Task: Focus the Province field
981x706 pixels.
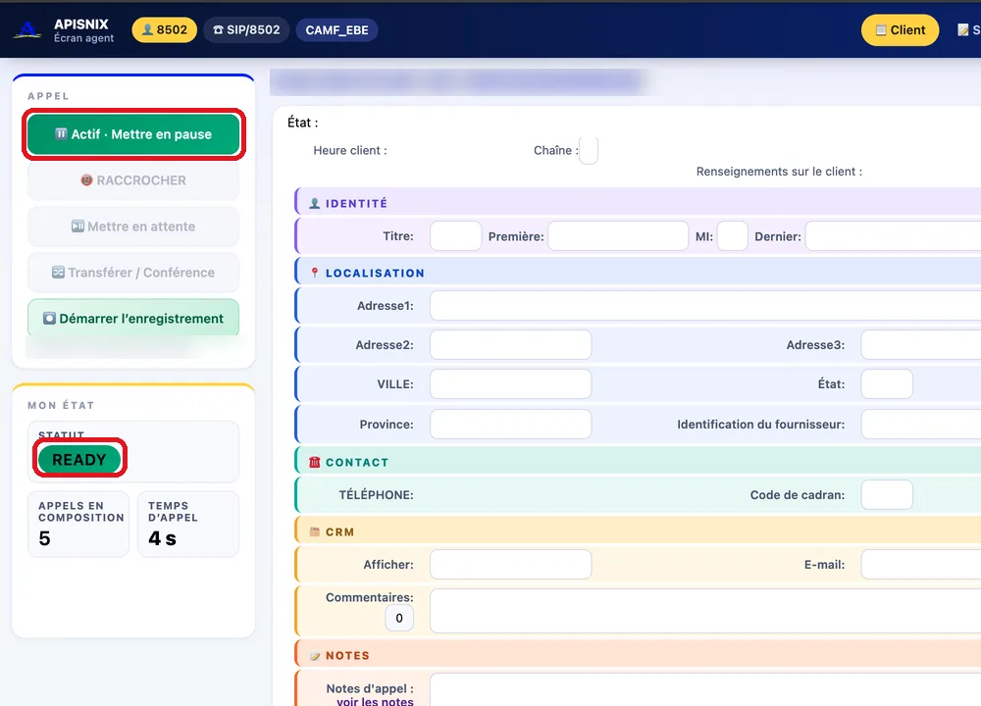Action: pos(510,424)
